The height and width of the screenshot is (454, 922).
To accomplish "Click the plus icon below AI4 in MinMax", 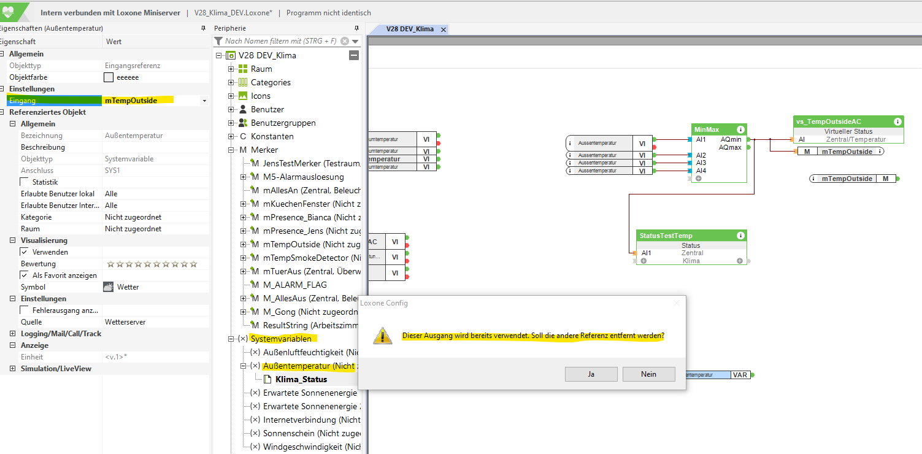I will (x=698, y=179).
